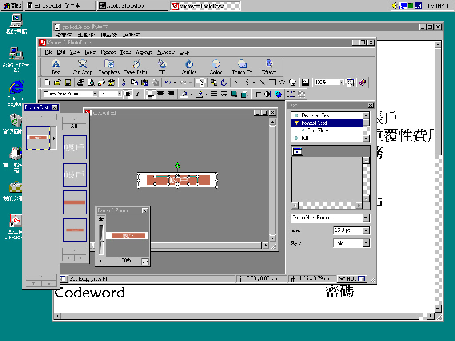Click the Scan Picture toolbar icon
The height and width of the screenshot is (341, 455).
(101, 83)
